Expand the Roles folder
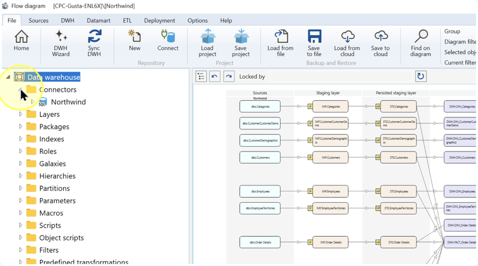Viewport: 478px width, 266px height. (x=21, y=151)
